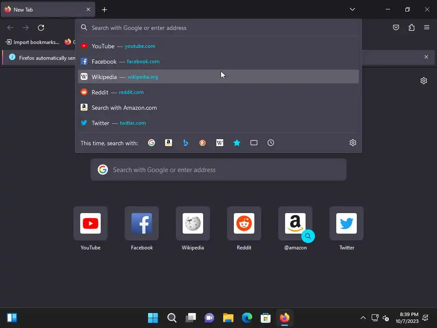
Task: Open the Extensions puzzle icon
Action: click(411, 27)
